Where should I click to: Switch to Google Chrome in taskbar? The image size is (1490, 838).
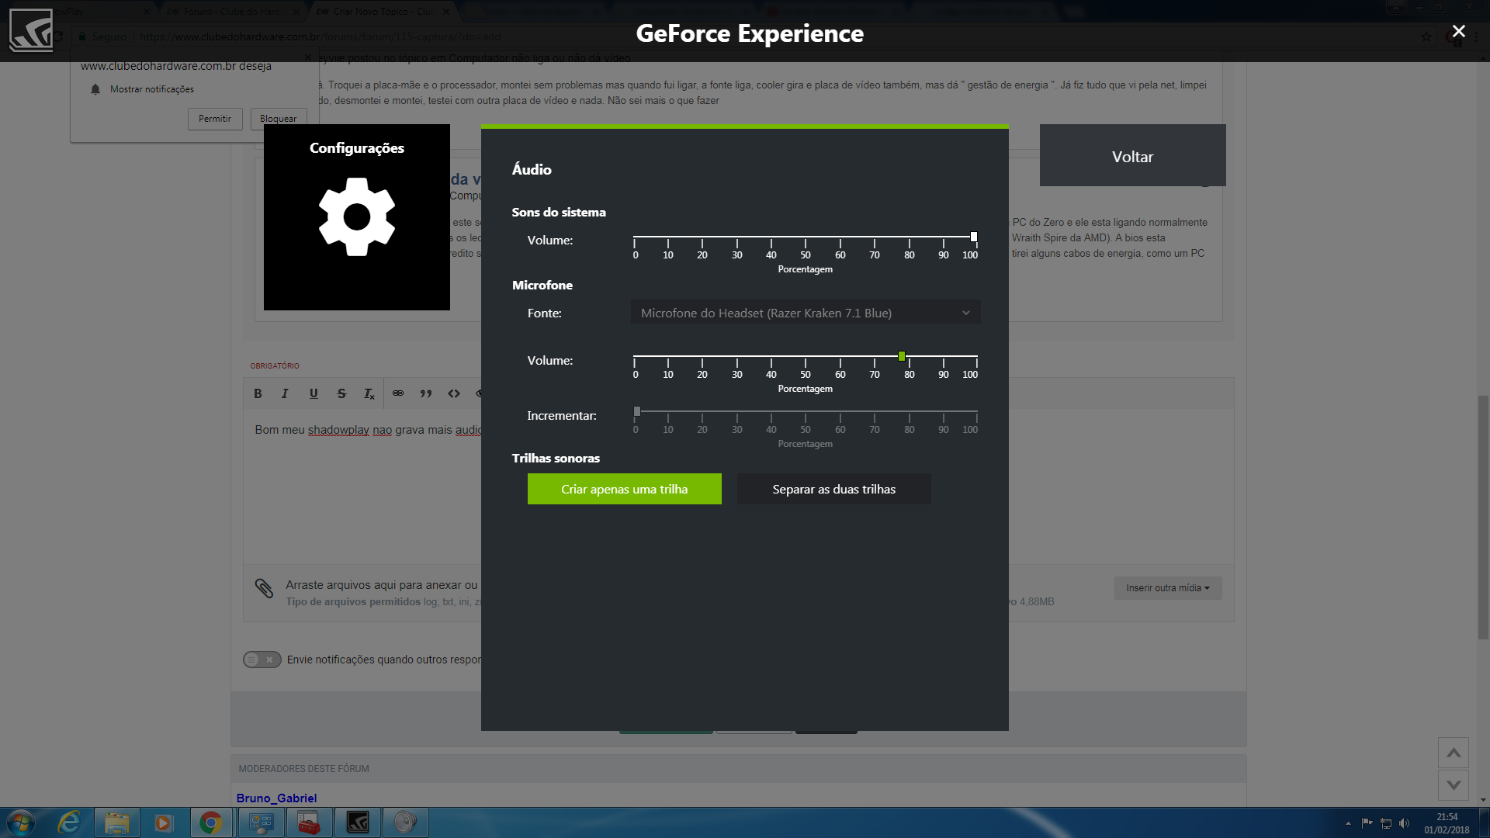tap(211, 822)
